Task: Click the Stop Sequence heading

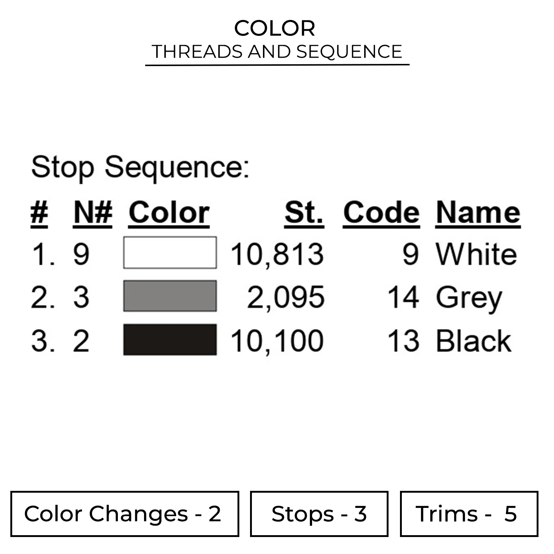Action: click(140, 167)
